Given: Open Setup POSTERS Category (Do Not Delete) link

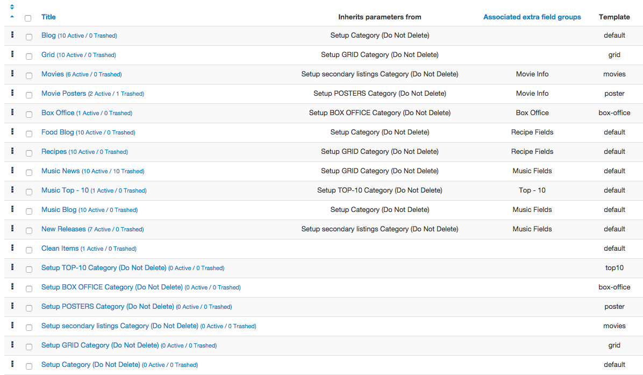Looking at the screenshot, I should tap(108, 307).
